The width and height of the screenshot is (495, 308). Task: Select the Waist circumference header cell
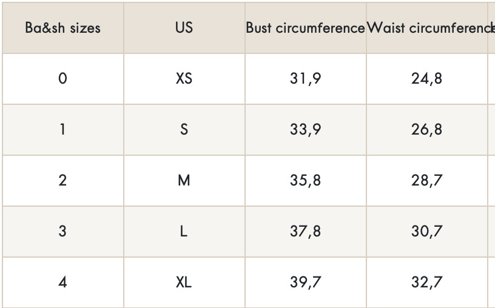pyautogui.click(x=429, y=28)
